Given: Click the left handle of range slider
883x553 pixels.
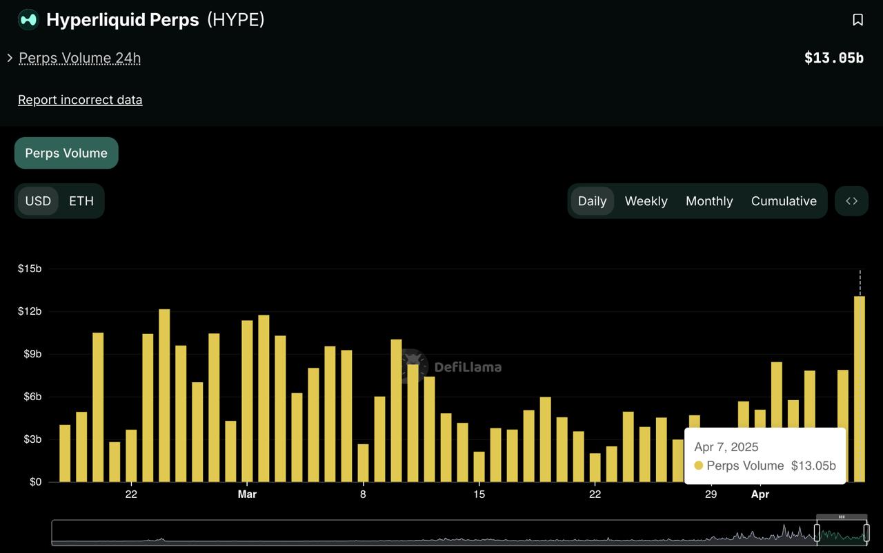Looking at the screenshot, I should (817, 532).
